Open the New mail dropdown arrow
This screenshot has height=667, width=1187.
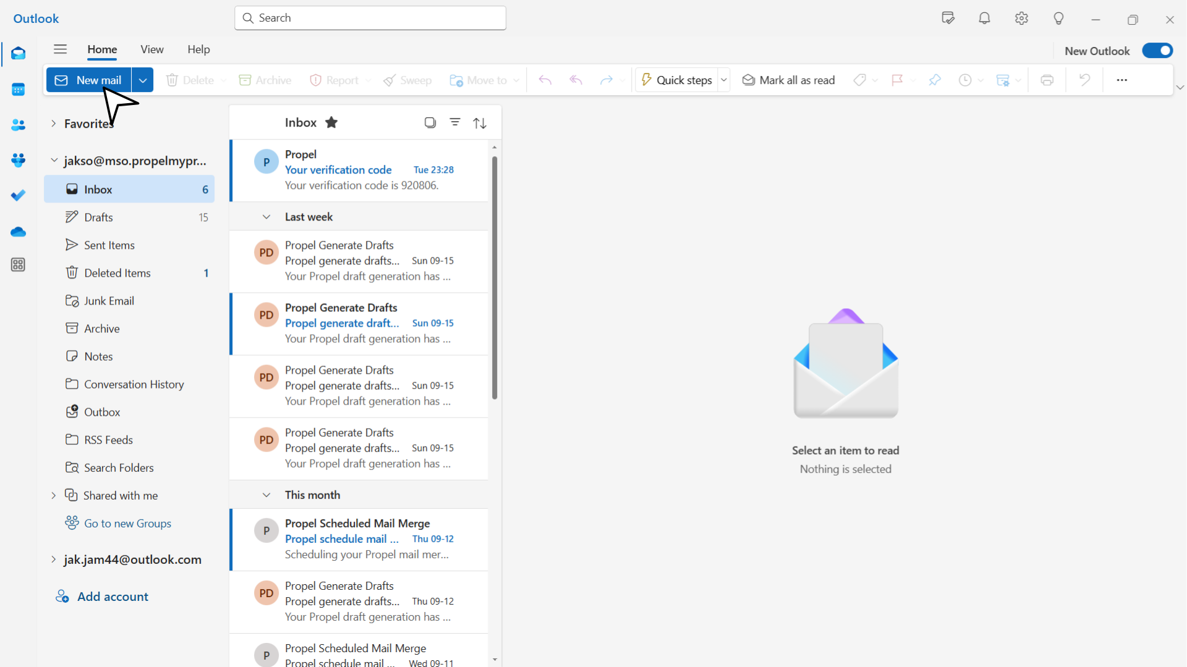[142, 80]
